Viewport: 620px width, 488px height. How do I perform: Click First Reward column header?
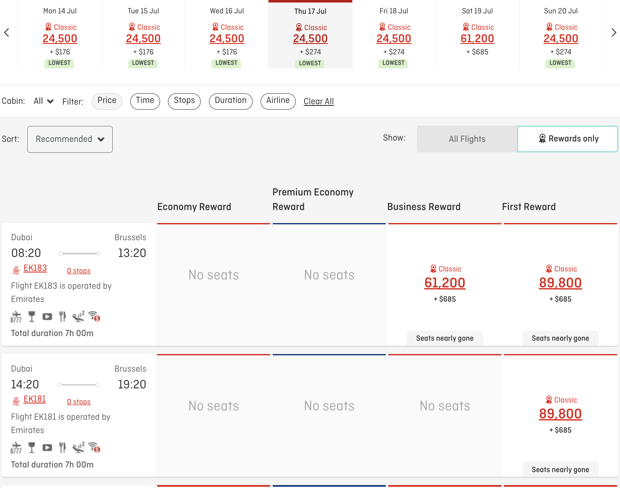(529, 207)
